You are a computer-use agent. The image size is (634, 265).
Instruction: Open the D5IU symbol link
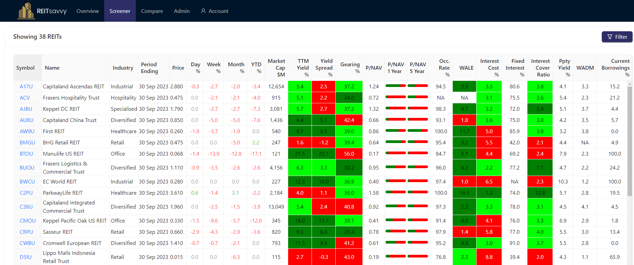[25, 257]
